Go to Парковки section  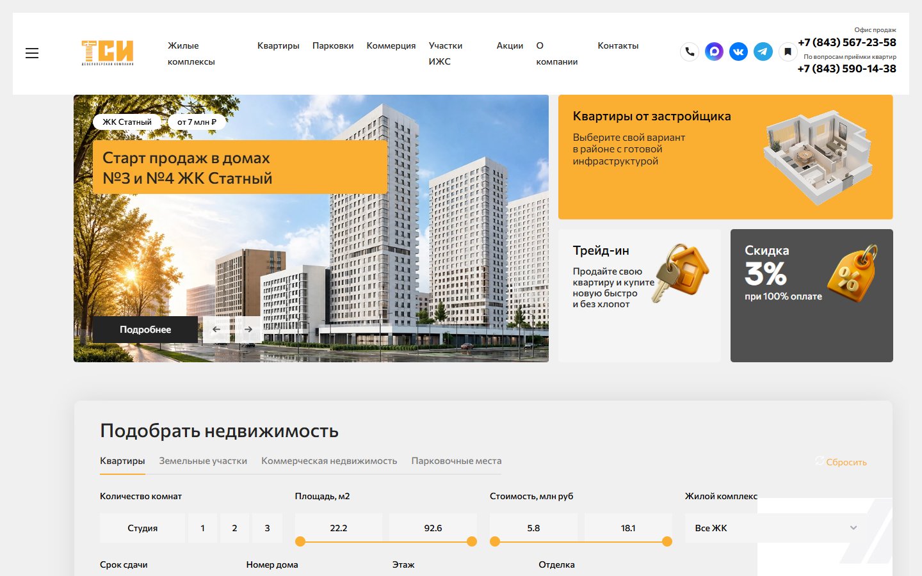333,45
